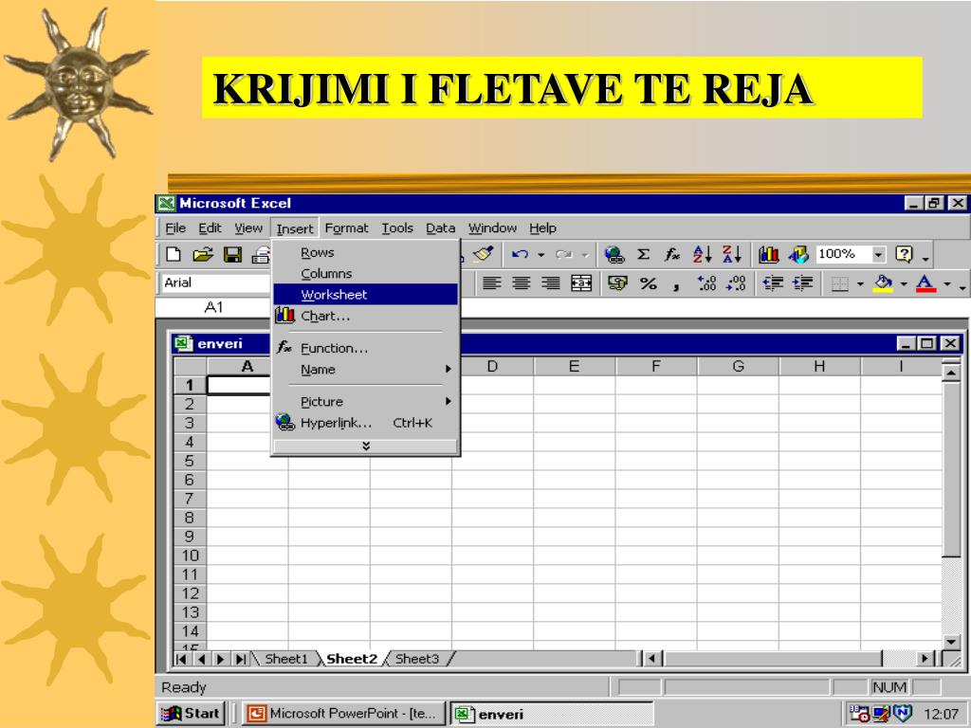Open Office Assistant help icon

click(x=904, y=254)
